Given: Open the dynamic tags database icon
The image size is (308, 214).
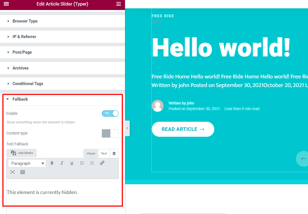Looking at the screenshot, I should pos(114,154).
